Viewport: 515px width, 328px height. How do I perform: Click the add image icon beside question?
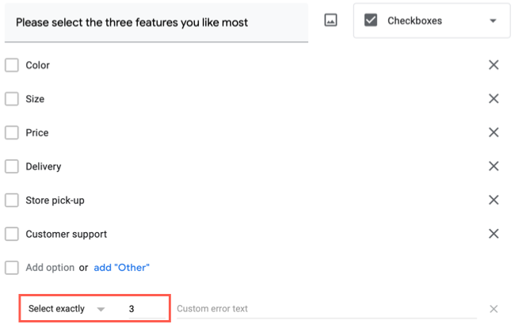click(331, 21)
